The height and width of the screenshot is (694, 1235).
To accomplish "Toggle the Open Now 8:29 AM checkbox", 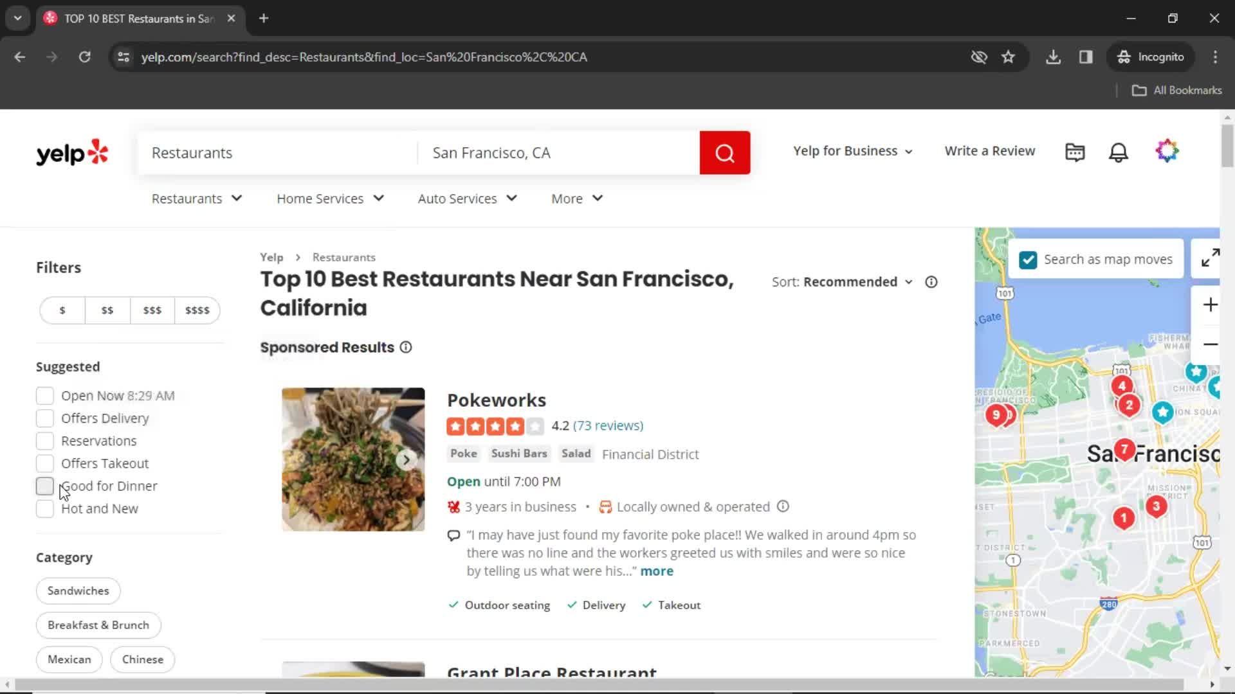I will (45, 396).
